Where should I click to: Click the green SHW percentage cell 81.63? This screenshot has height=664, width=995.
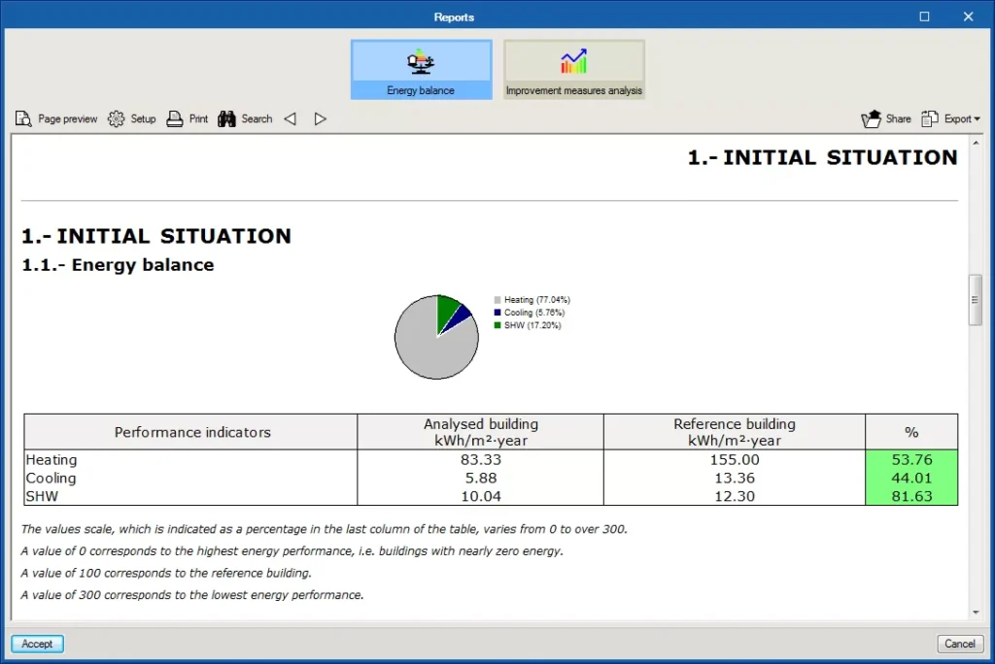(910, 496)
